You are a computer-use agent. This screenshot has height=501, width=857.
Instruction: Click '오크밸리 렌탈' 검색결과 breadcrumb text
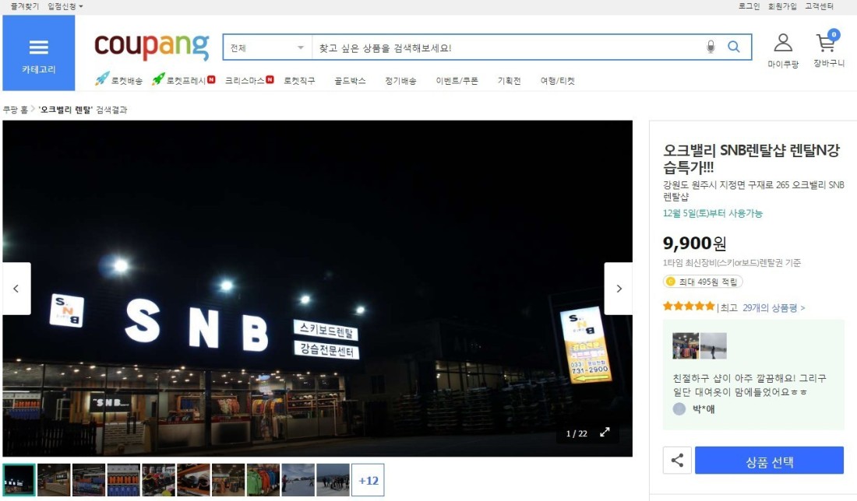coord(83,110)
